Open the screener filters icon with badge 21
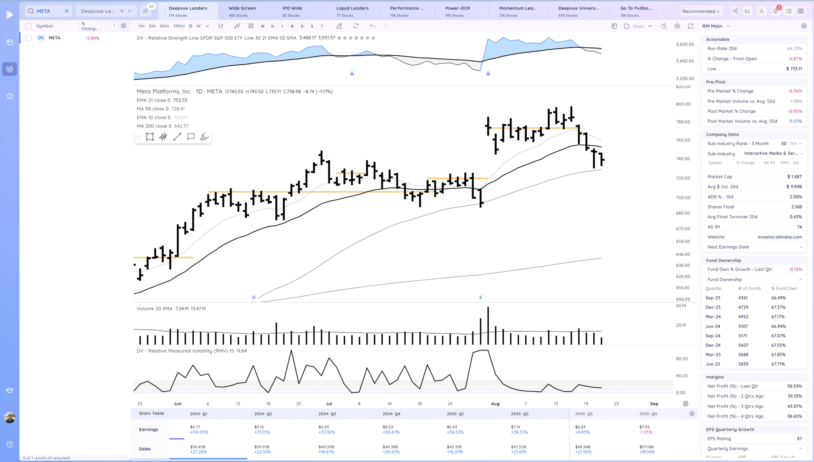814x462 pixels. click(146, 11)
